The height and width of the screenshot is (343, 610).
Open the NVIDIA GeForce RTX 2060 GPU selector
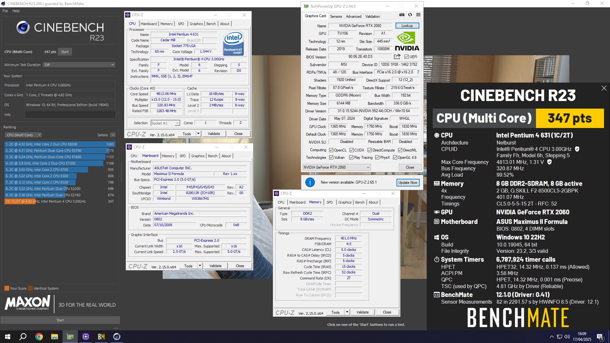336,167
